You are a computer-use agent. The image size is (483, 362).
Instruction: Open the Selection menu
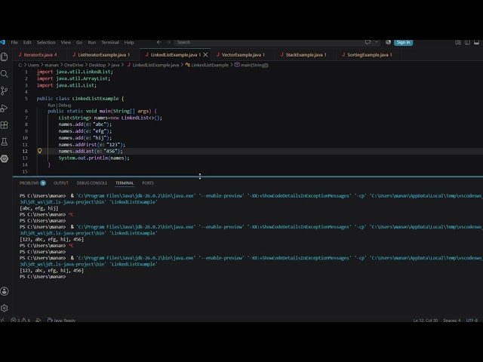coord(46,42)
